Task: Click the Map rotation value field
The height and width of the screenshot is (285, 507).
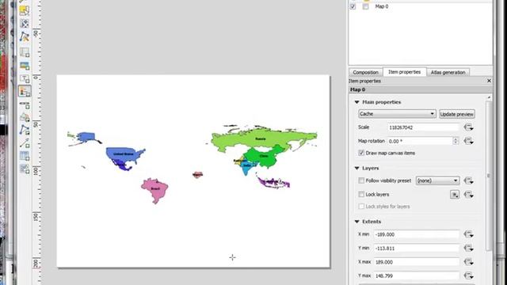Action: tap(421, 141)
